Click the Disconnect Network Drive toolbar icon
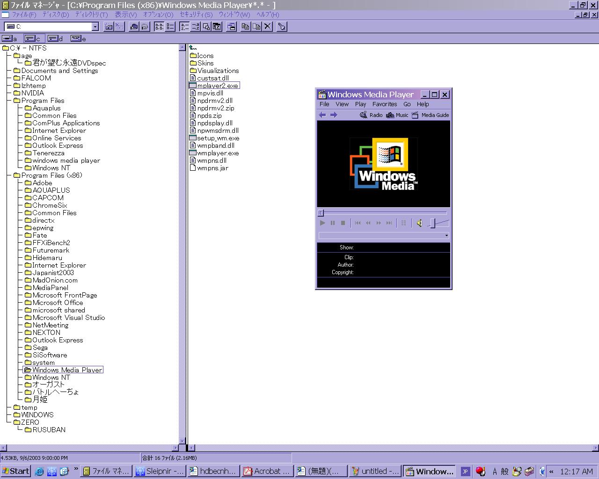This screenshot has height=479, width=599. point(120,27)
